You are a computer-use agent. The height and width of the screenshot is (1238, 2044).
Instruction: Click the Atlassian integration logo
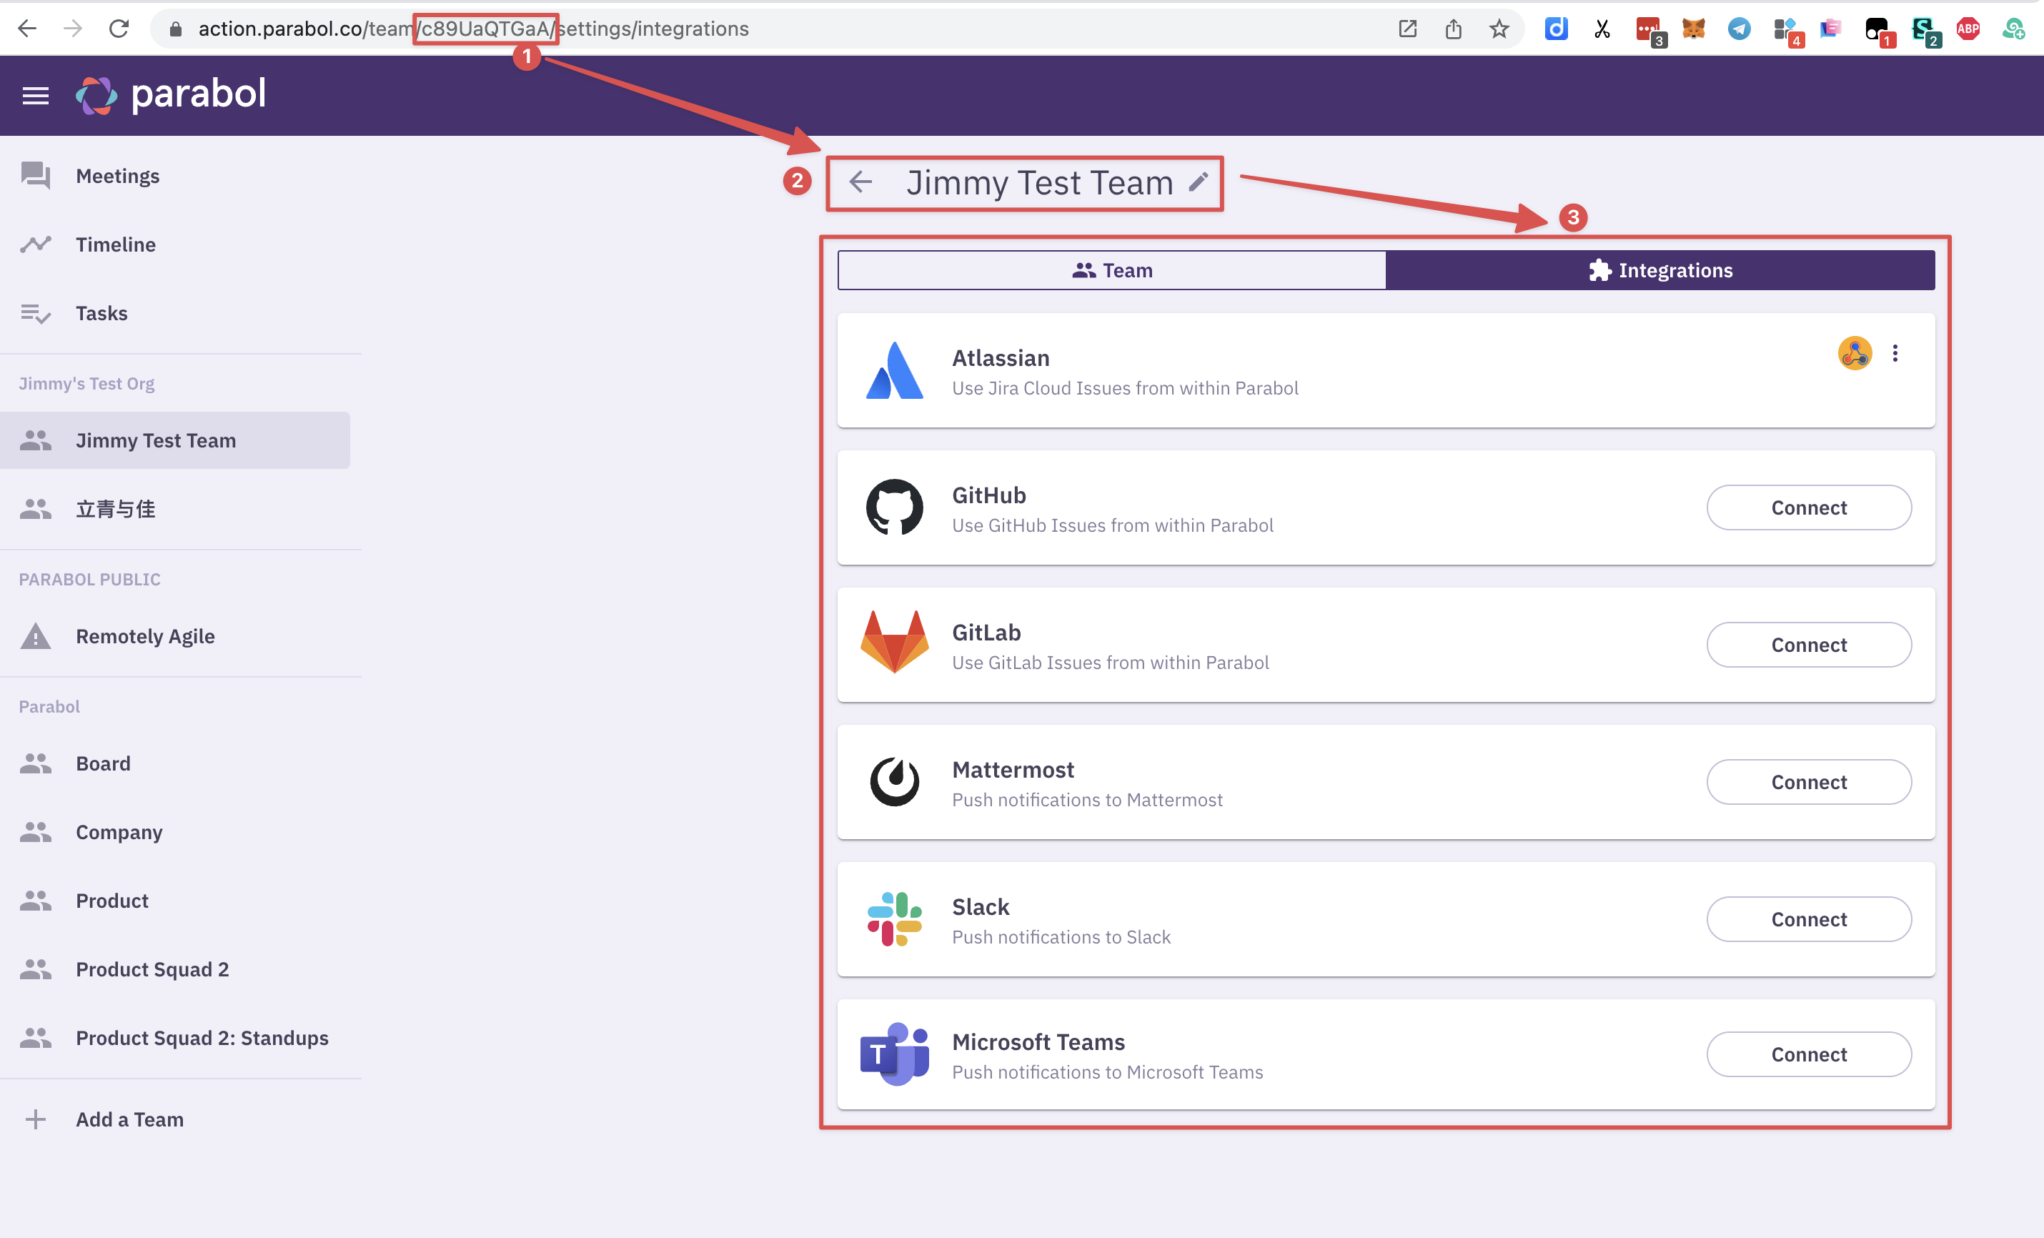894,371
